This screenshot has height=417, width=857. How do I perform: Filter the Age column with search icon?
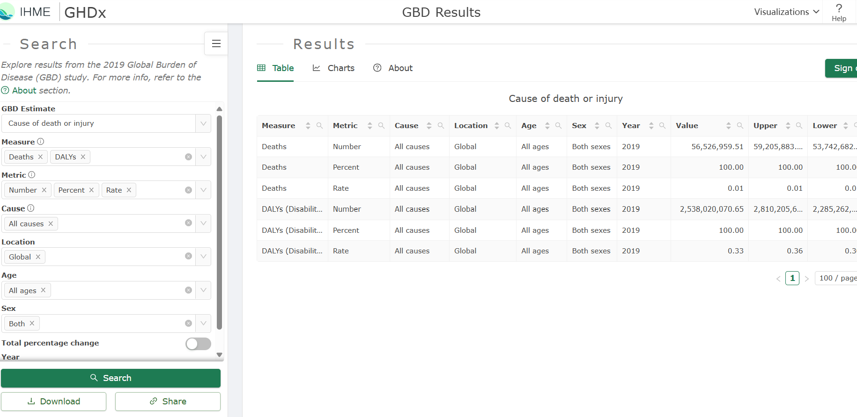558,125
